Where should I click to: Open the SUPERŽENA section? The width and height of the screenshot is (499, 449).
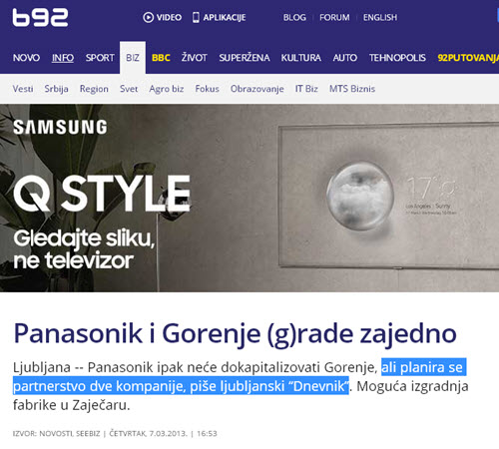(245, 58)
